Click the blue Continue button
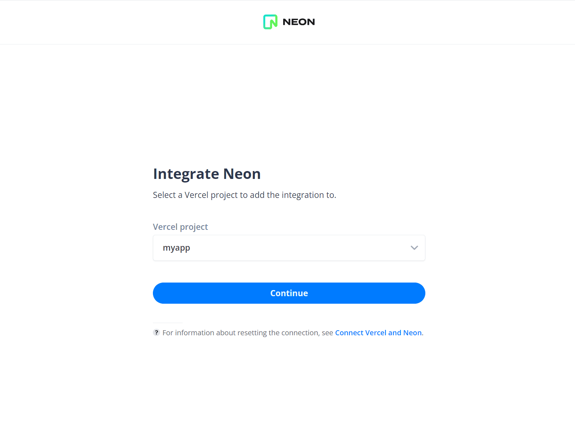 click(289, 293)
